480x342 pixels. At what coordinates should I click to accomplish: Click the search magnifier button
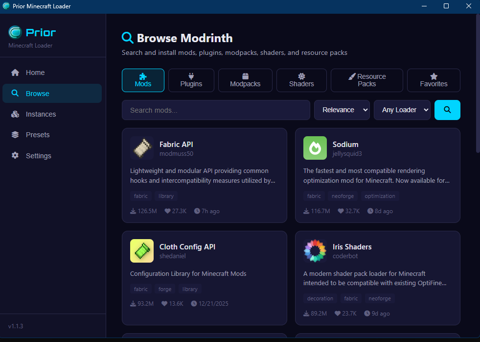tap(447, 110)
